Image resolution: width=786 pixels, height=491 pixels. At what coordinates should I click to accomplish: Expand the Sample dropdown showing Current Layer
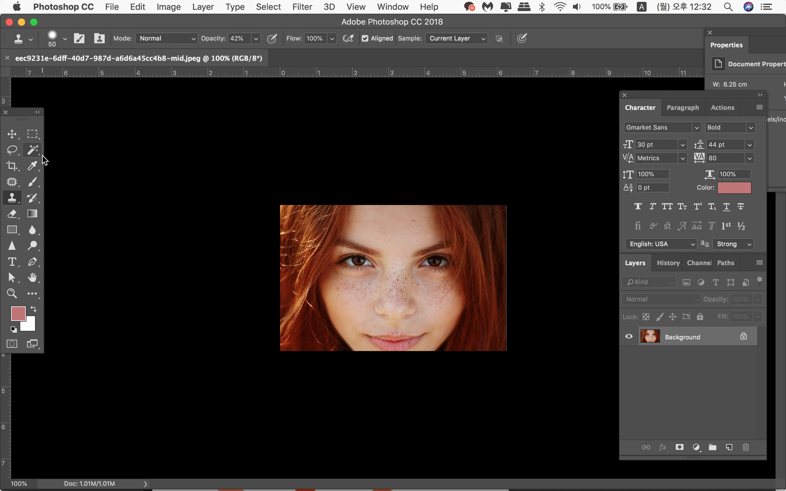click(456, 39)
